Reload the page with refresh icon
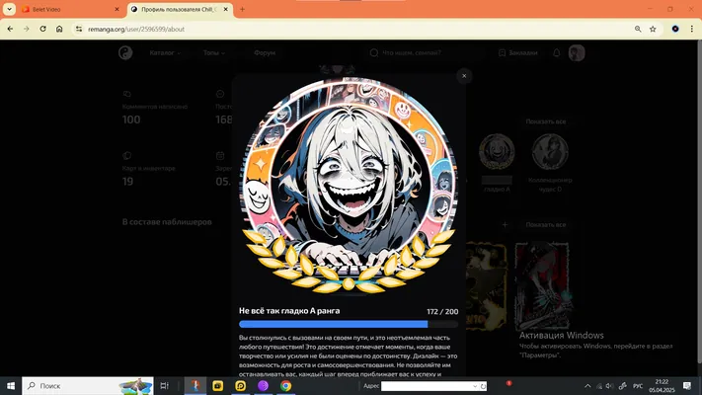The height and width of the screenshot is (395, 702). click(x=42, y=29)
